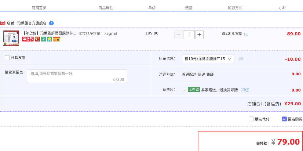The height and width of the screenshot is (151, 303).
Task: Click comment icon beside store discount dropdown
Action: coord(241,59)
